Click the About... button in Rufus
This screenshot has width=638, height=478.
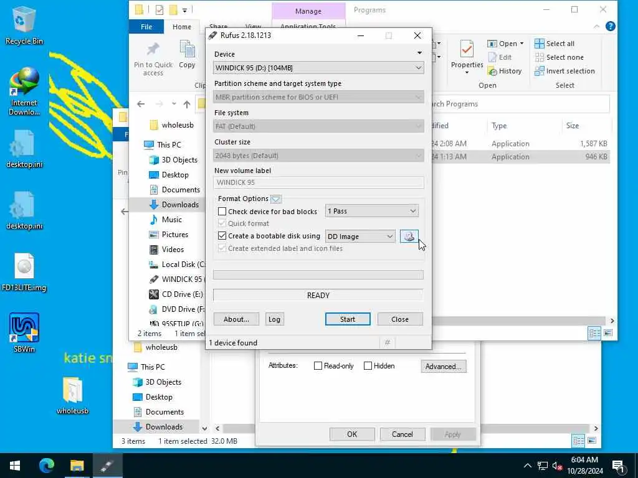tap(236, 319)
